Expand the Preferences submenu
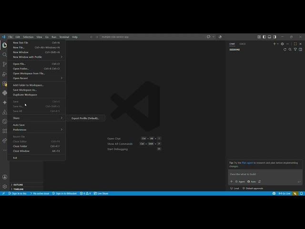Image resolution: width=305 pixels, height=229 pixels. (36, 130)
